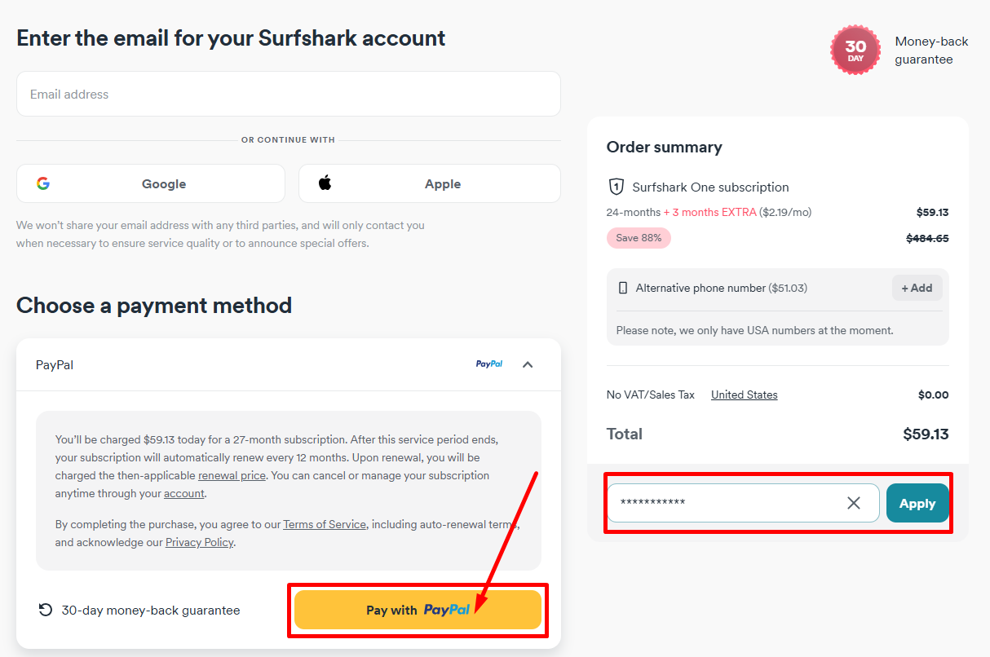Click the PayPal logo in payment header
Viewport: 990px width, 657px height.
(489, 364)
